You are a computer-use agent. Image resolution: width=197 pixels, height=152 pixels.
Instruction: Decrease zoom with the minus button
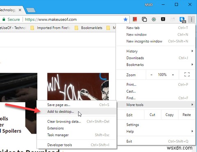point(151,75)
